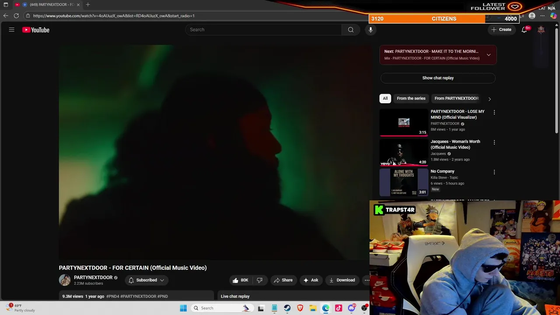Open Discord from the taskbar

tap(351, 308)
